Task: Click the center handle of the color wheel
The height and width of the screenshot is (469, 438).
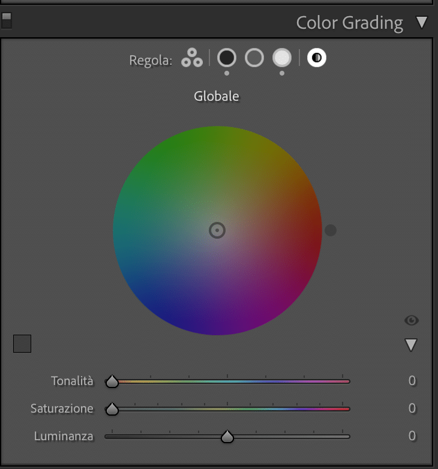Action: click(x=217, y=230)
